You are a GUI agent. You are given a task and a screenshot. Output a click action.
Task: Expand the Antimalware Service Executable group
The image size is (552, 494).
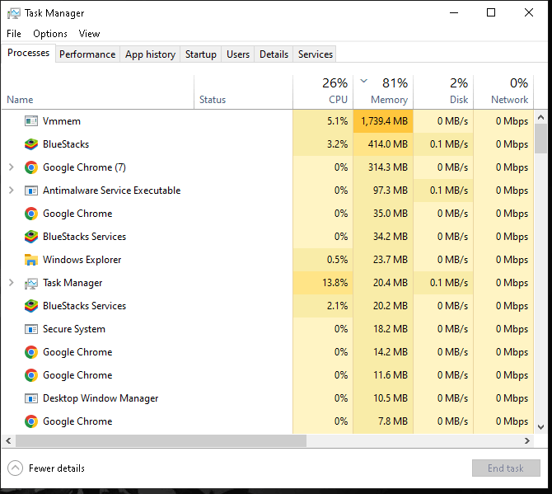click(x=12, y=191)
